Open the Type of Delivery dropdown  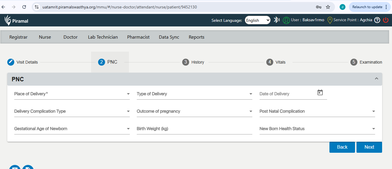(x=194, y=94)
